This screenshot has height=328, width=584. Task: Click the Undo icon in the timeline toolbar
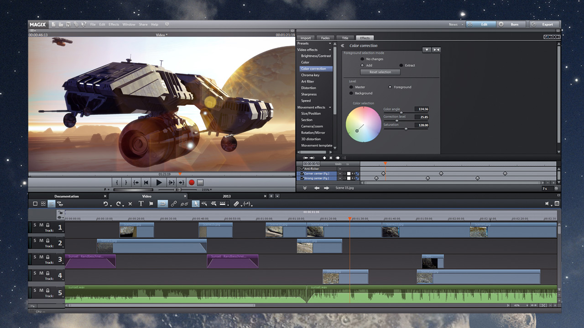click(106, 204)
